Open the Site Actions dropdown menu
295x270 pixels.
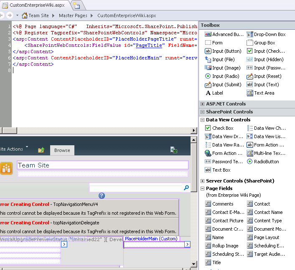(14, 149)
